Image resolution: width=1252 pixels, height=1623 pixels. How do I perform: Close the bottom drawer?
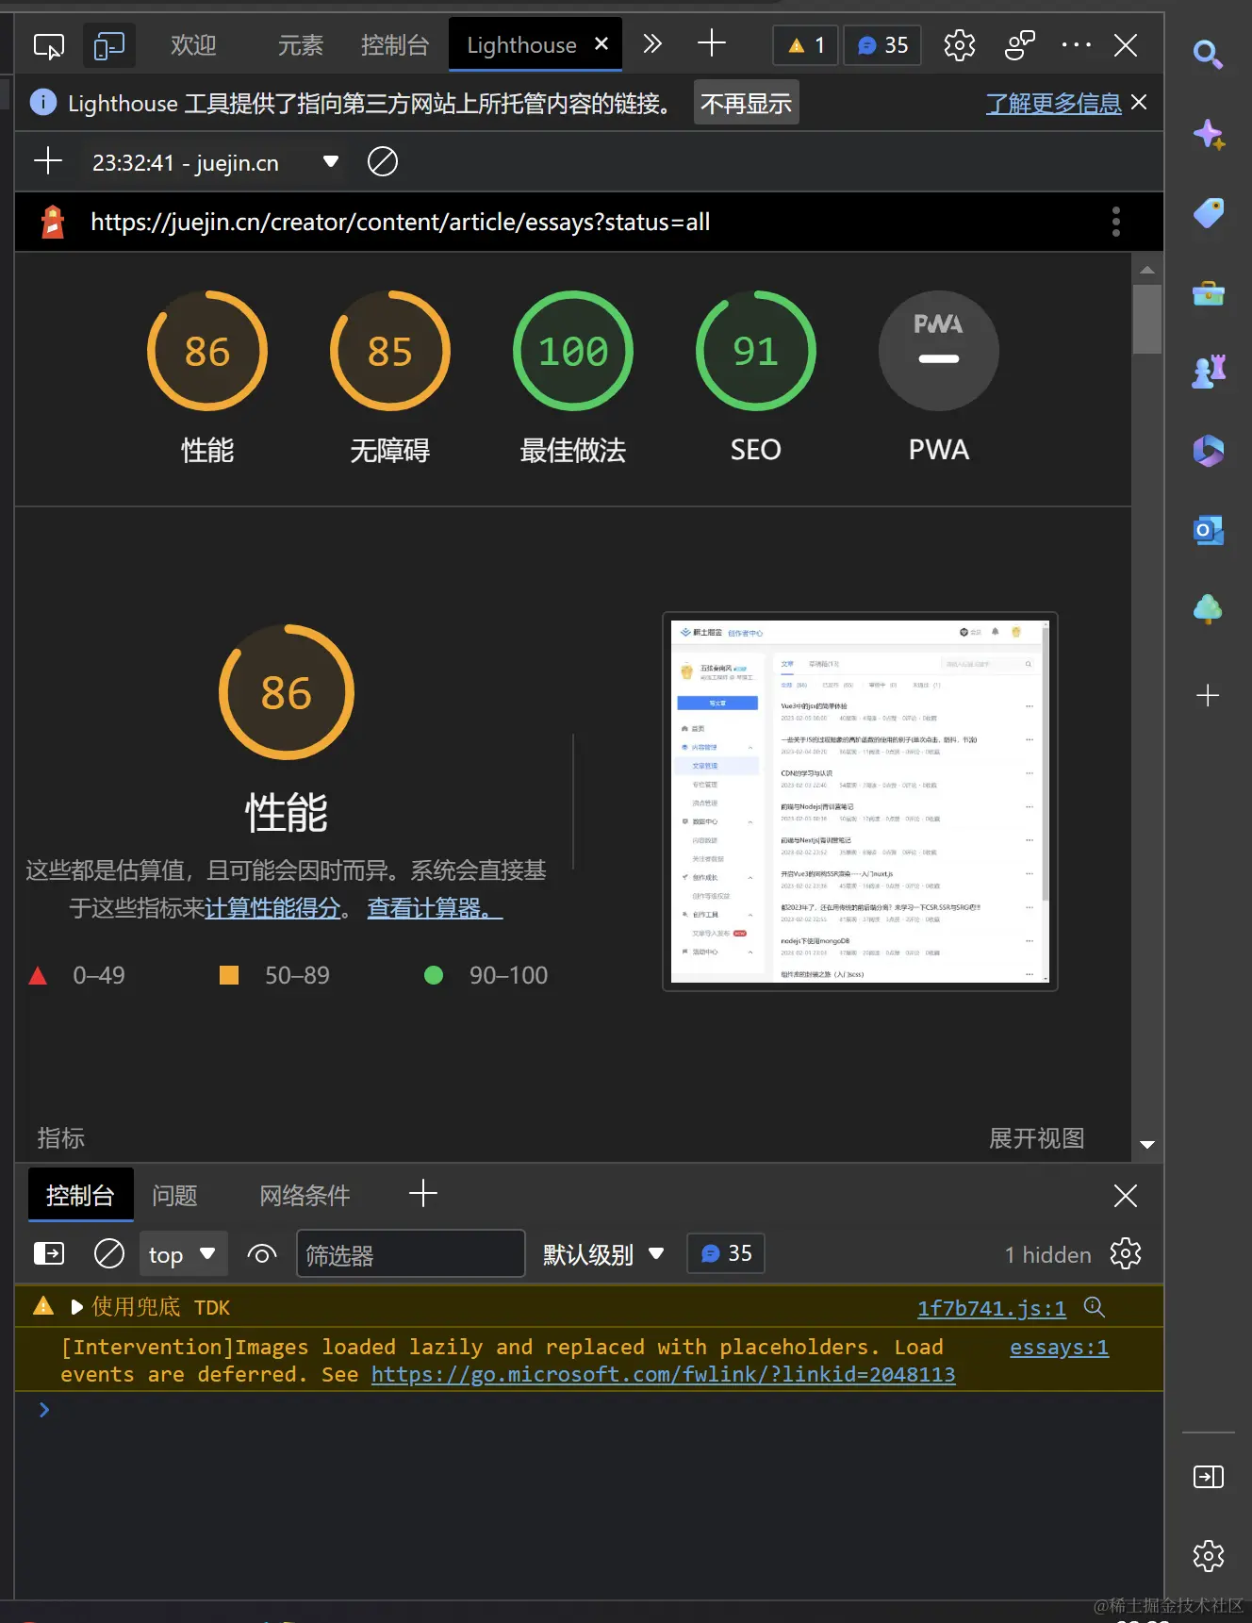click(1126, 1196)
